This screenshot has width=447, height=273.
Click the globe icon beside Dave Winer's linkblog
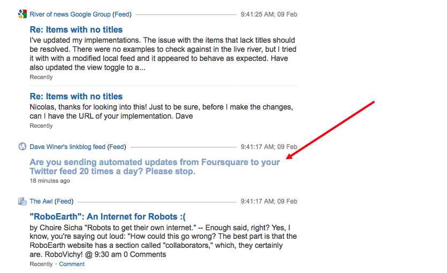[22, 146]
